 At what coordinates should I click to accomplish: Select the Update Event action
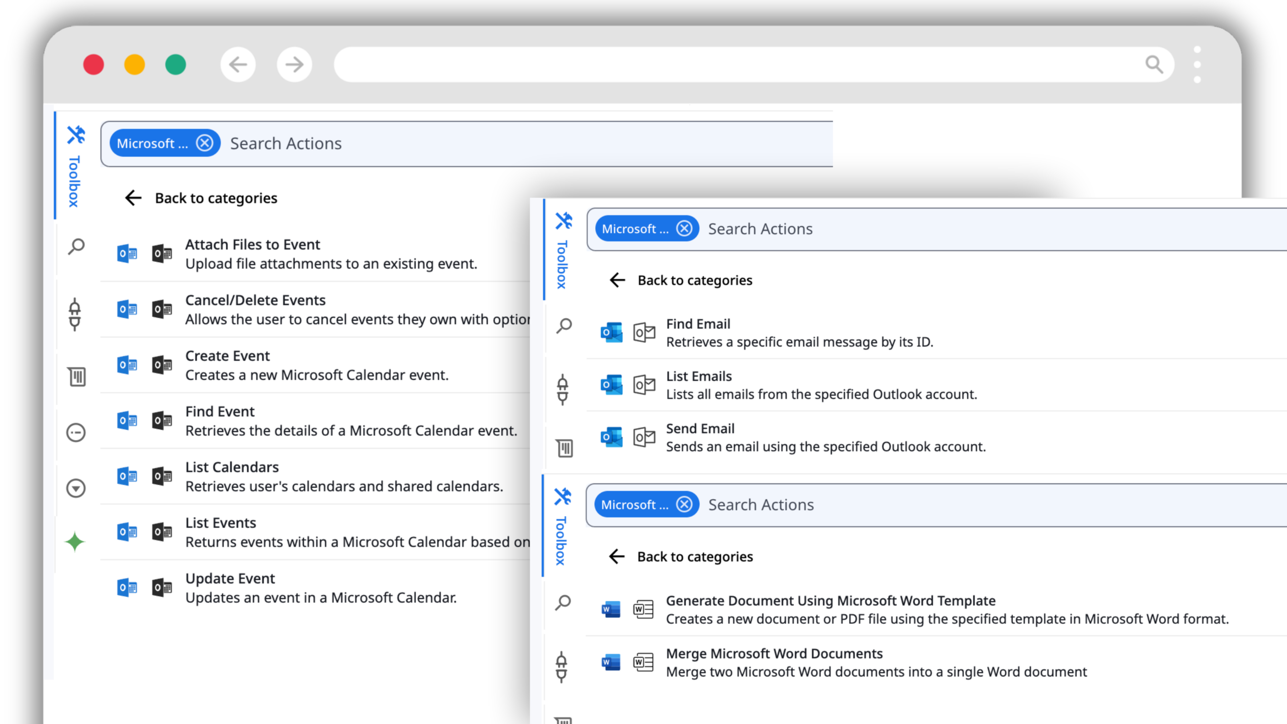[315, 588]
